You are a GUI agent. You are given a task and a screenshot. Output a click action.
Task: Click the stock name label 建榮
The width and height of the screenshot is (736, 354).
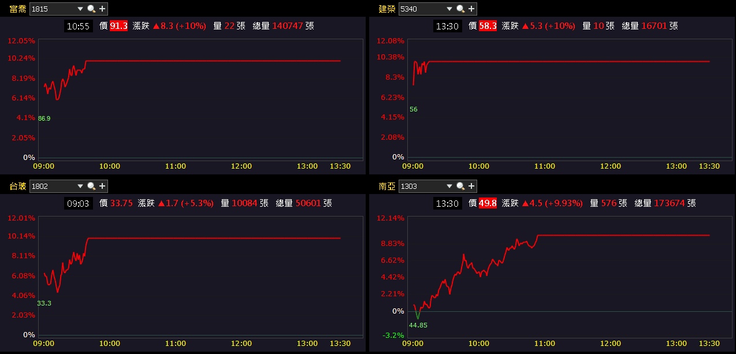[387, 9]
